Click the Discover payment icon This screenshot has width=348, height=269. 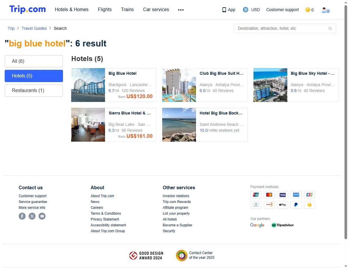(x=269, y=204)
